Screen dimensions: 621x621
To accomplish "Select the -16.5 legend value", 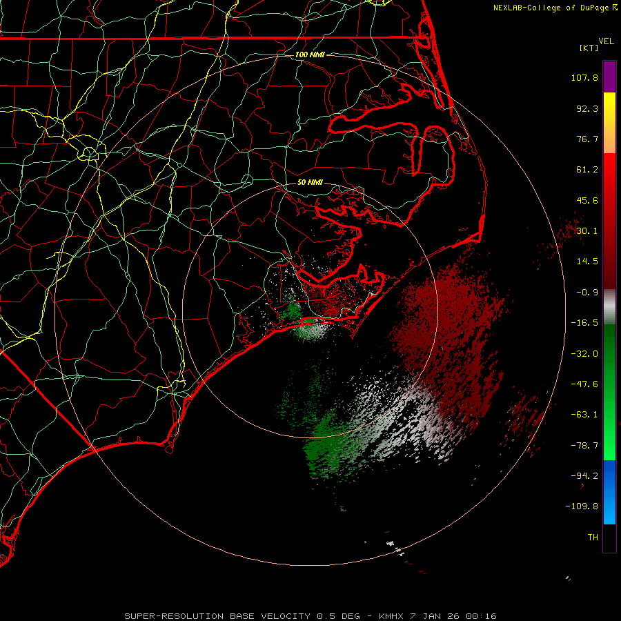I will [584, 323].
